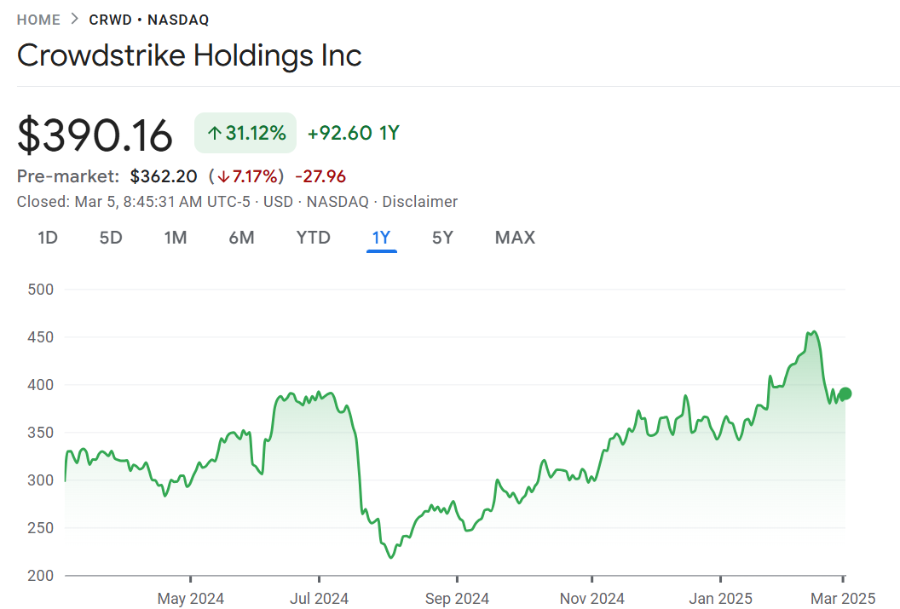Switch to the 5D range tab

point(111,238)
